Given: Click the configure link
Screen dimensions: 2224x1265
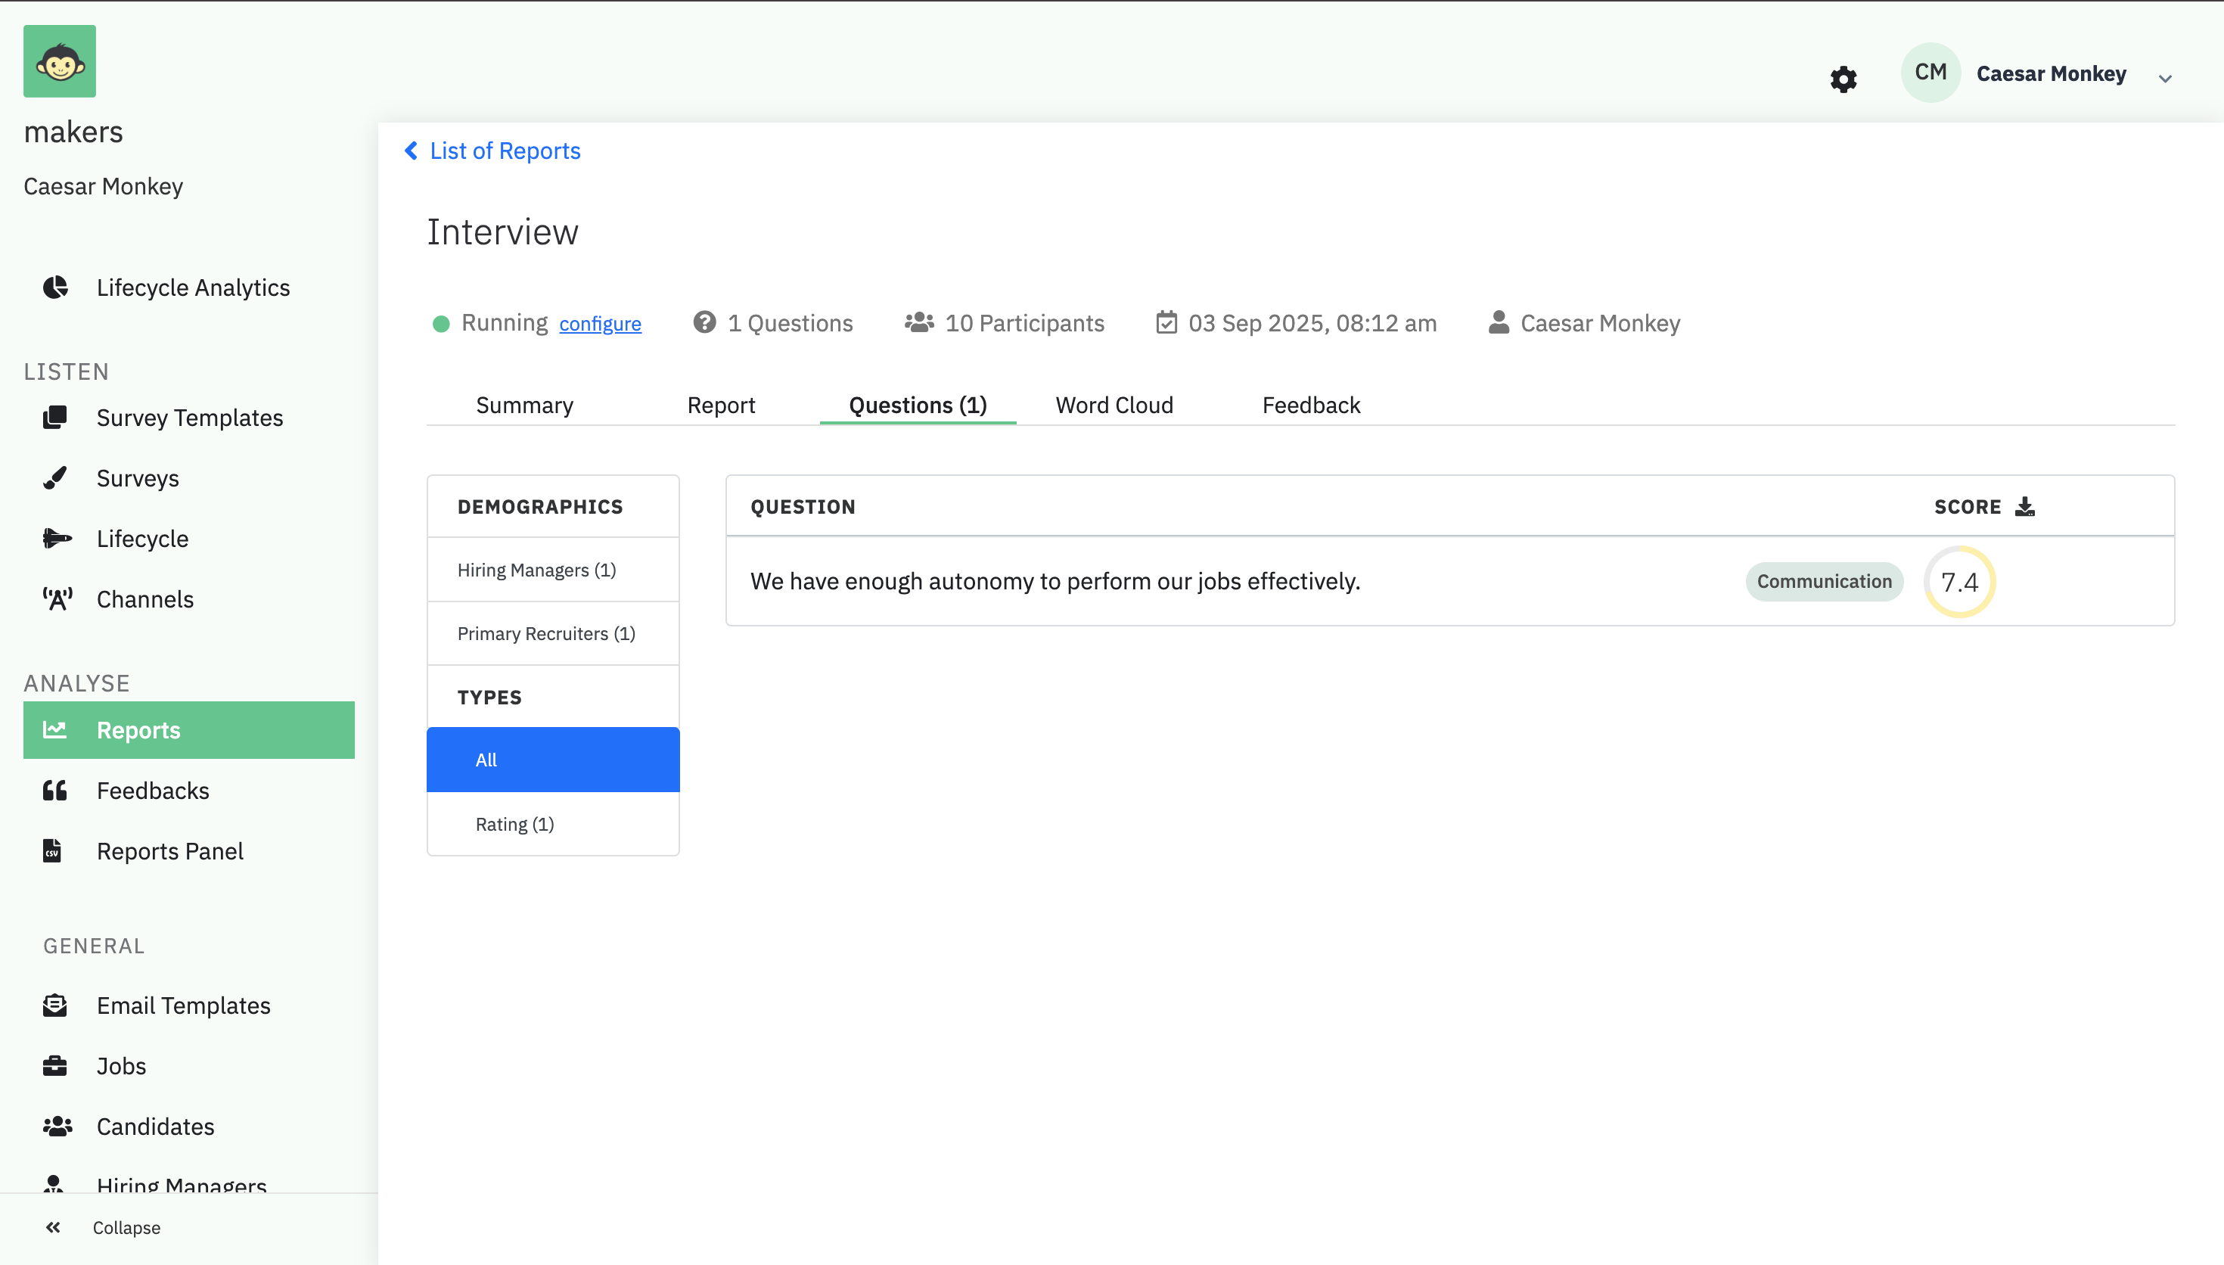Looking at the screenshot, I should [x=600, y=324].
